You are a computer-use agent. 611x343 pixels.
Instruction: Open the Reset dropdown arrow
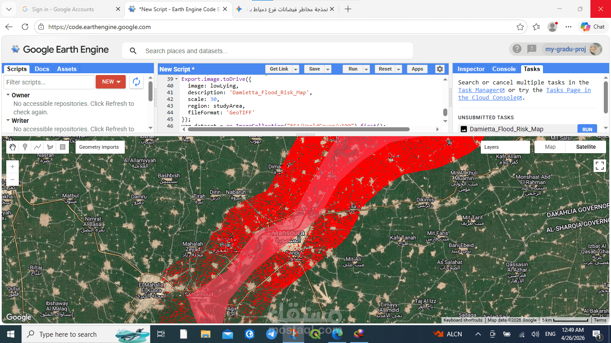pos(399,69)
